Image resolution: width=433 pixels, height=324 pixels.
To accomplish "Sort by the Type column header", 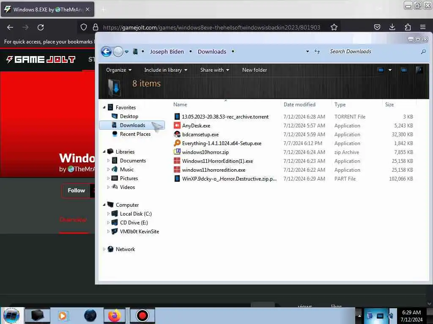I will click(x=340, y=105).
